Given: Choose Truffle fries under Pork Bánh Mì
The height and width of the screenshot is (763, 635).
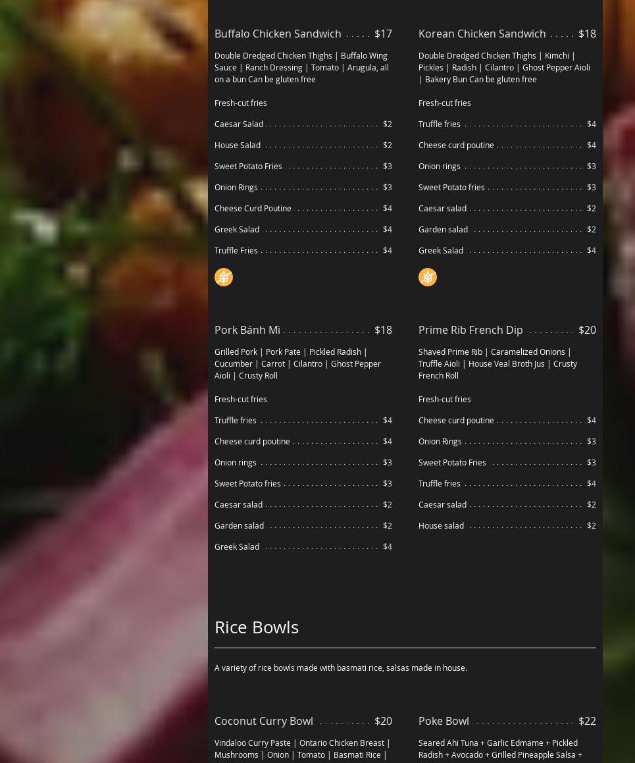Looking at the screenshot, I should tap(235, 420).
